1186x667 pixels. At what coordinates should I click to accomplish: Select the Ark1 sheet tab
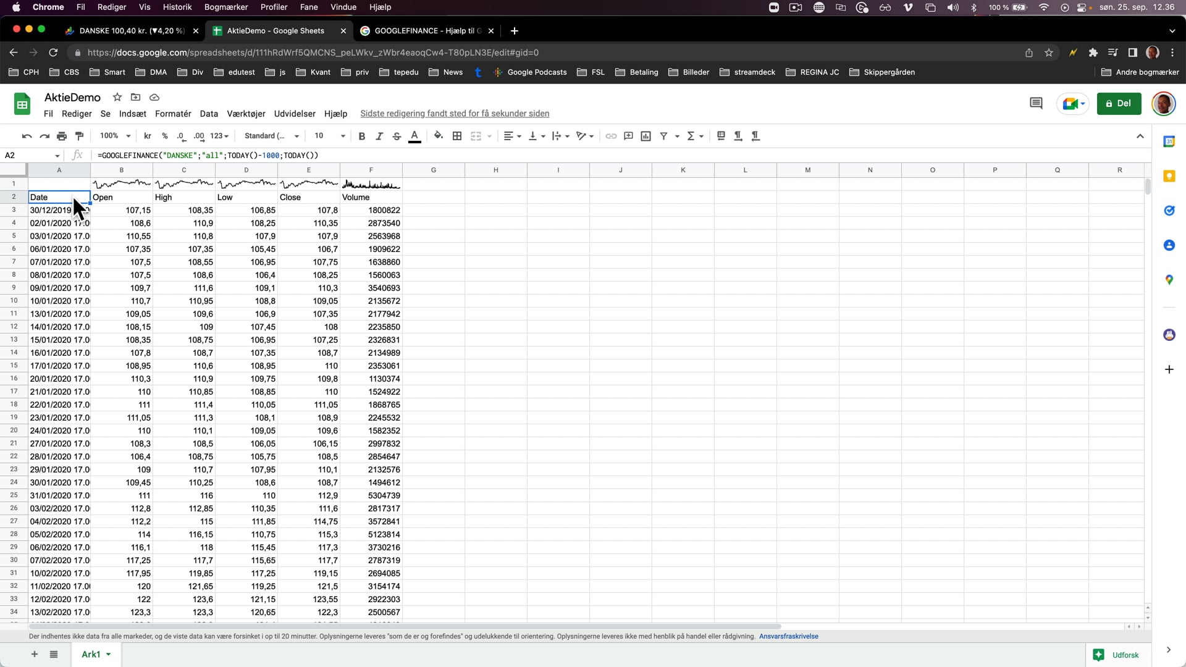coord(96,655)
